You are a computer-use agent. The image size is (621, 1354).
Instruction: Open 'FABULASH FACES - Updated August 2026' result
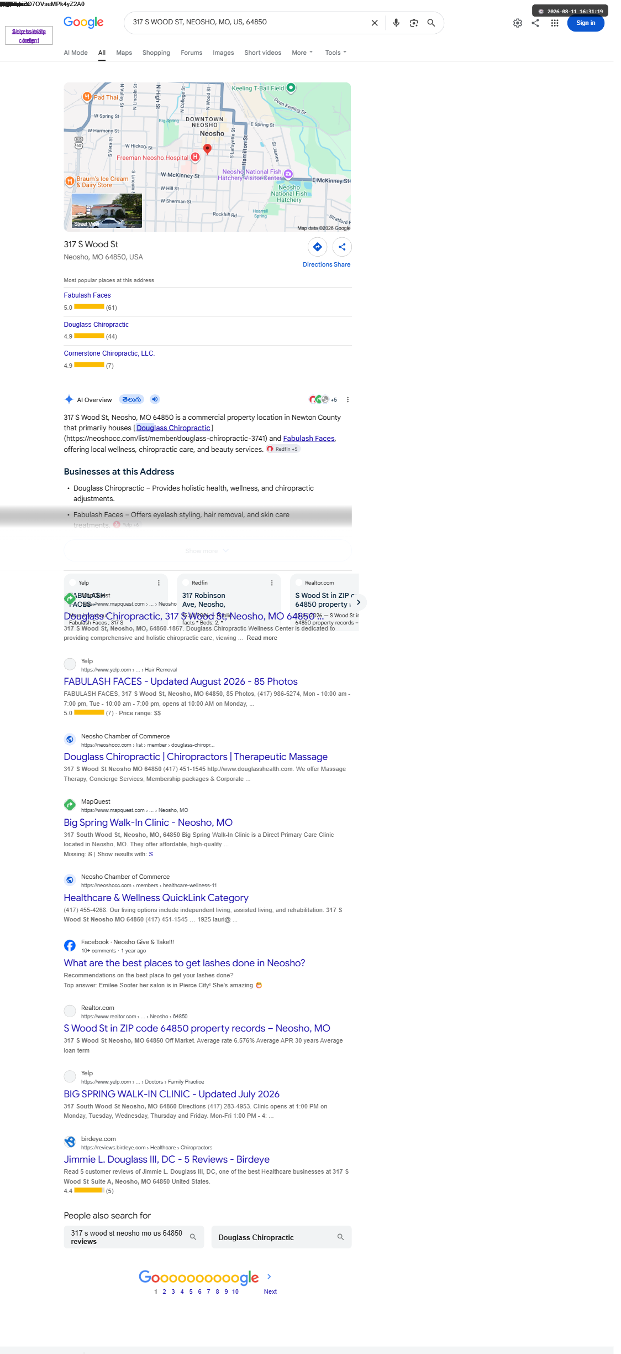tap(181, 681)
